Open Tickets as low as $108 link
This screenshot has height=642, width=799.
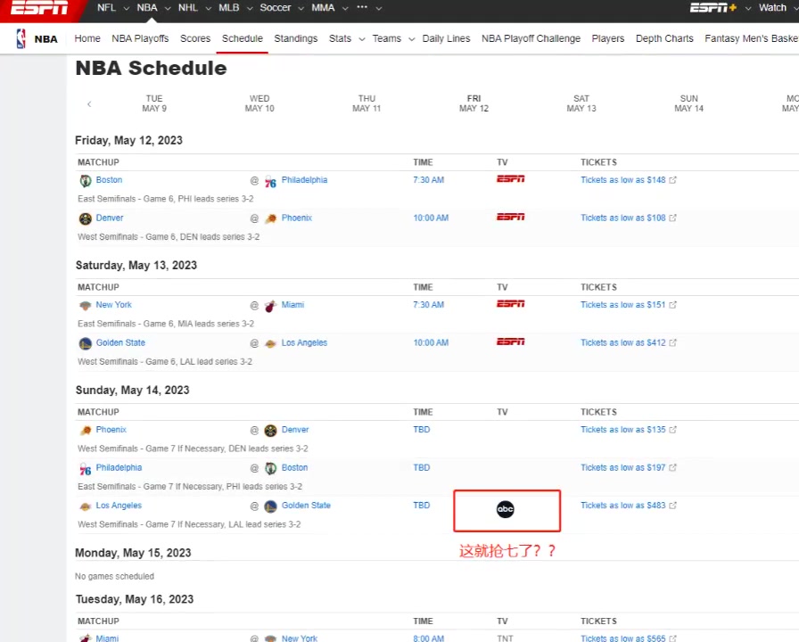click(x=622, y=218)
